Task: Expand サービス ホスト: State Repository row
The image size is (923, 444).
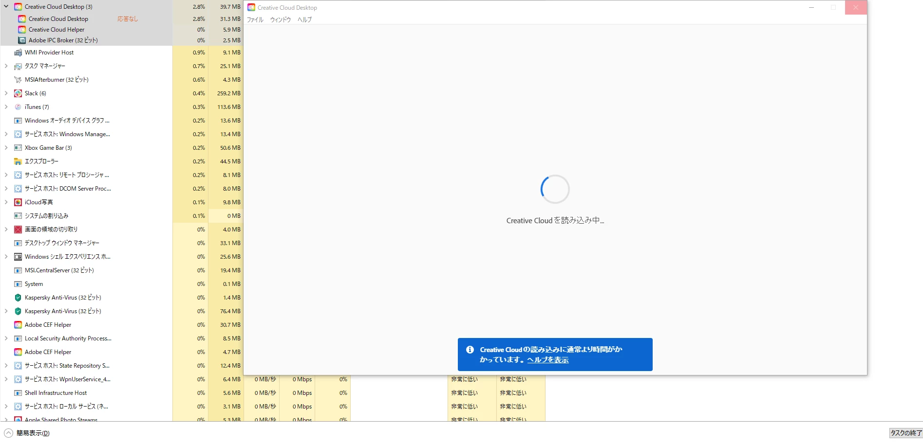Action: pyautogui.click(x=6, y=366)
